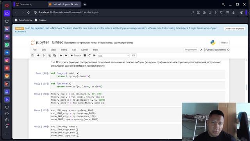Viewport: 250px width, 141px height.
Task: Restart and run all with the fast-forward icon
Action: (95, 56)
